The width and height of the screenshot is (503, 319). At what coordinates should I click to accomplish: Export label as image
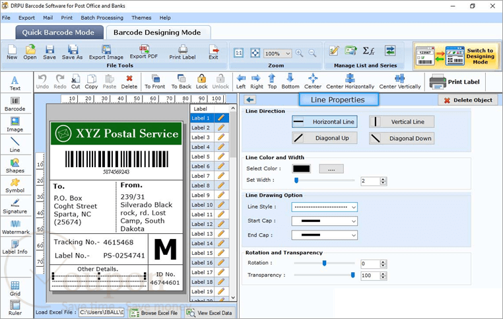coord(106,52)
